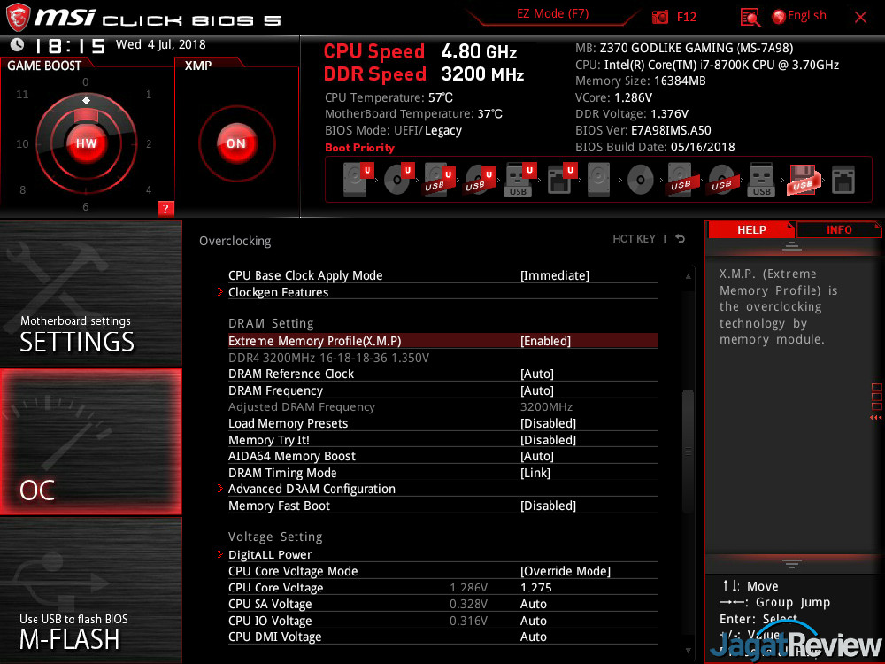Toggle the Game Boost HW knob

tap(86, 143)
